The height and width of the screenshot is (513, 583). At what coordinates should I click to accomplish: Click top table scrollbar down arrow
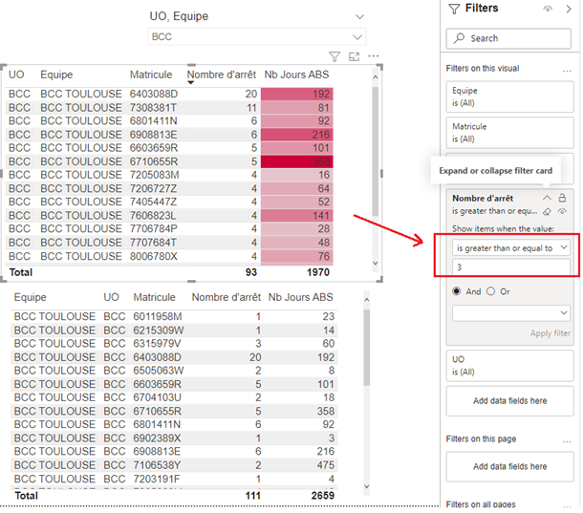tap(376, 263)
